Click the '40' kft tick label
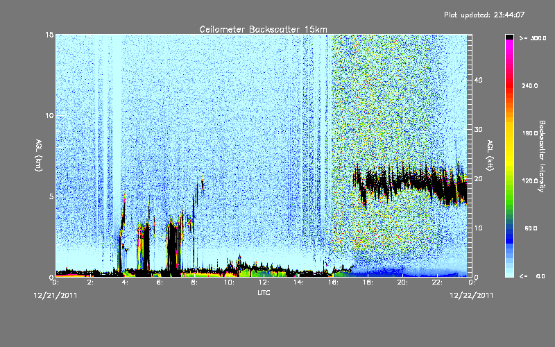The height and width of the screenshot is (347, 555). coord(478,81)
